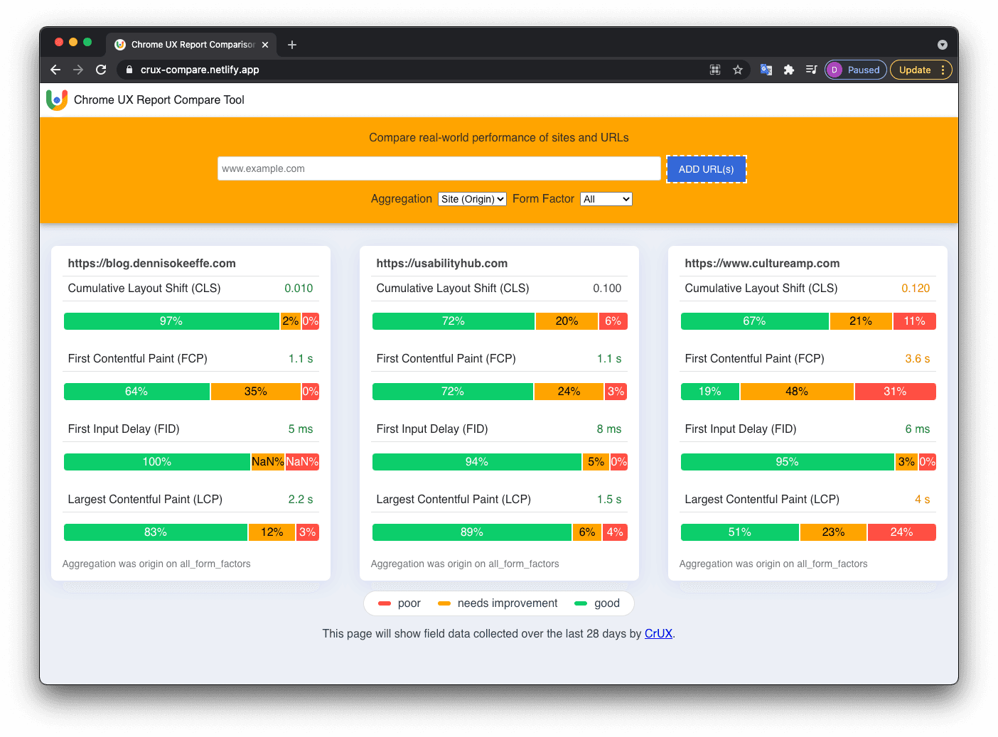The height and width of the screenshot is (737, 998).
Task: Click the CLS value 0.010
Action: (x=299, y=289)
